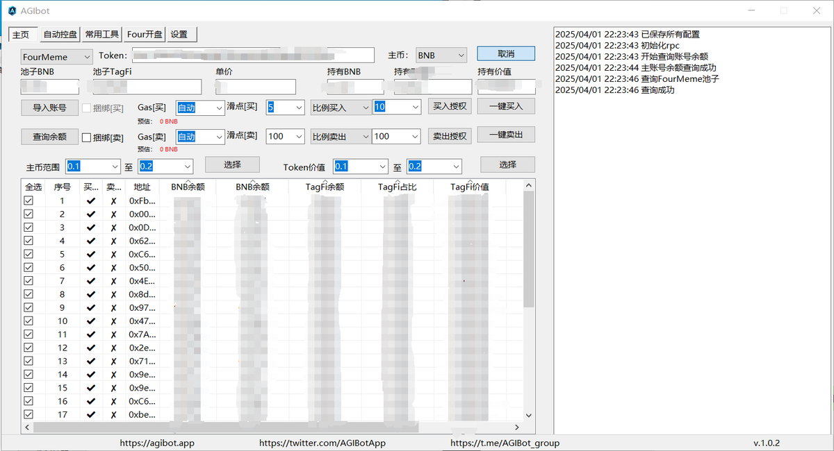
Task: Click address cell 0xbe... in row 17
Action: (142, 415)
